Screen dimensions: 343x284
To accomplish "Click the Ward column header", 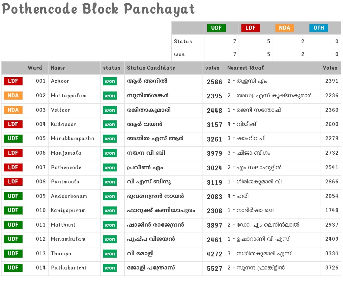I will coord(35,68).
